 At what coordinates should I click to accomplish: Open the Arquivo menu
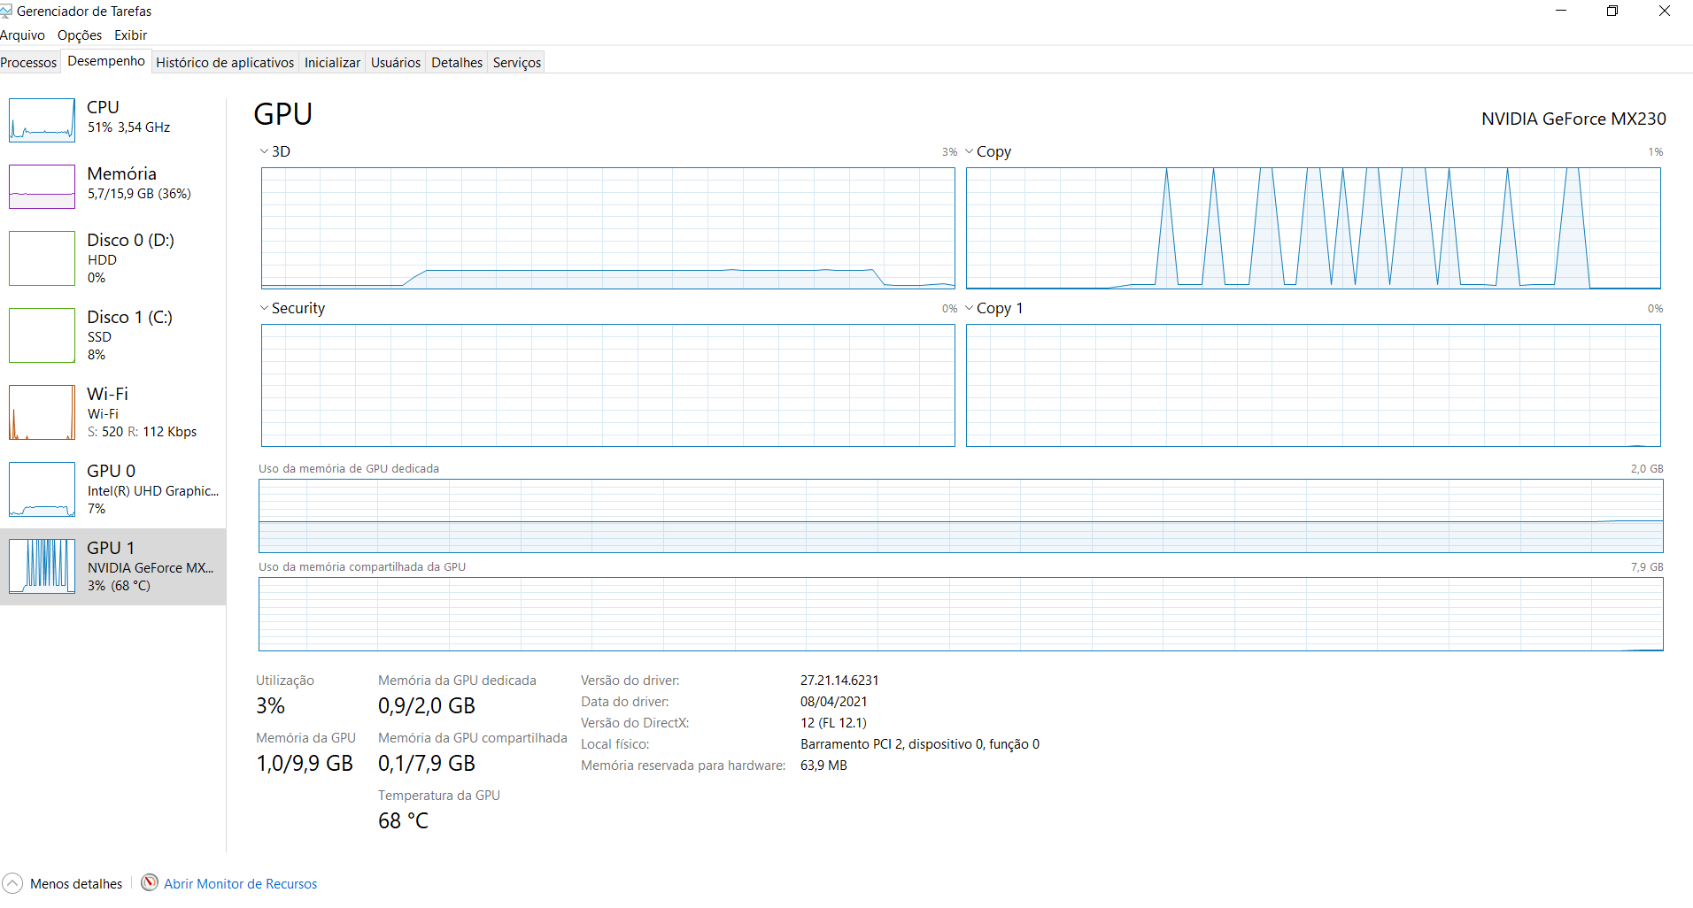click(x=23, y=35)
